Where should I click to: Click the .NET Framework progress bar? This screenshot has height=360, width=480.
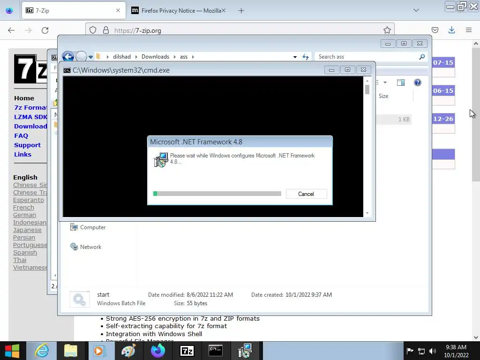[217, 194]
